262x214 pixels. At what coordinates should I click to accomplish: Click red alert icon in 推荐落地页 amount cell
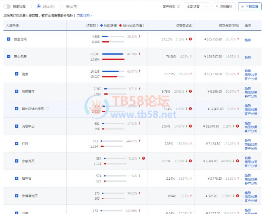click(237, 196)
